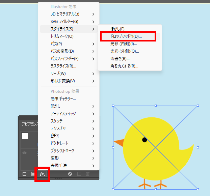Choose 角を丸くする(R)... effect
This screenshot has width=210, height=196.
[x=130, y=66]
